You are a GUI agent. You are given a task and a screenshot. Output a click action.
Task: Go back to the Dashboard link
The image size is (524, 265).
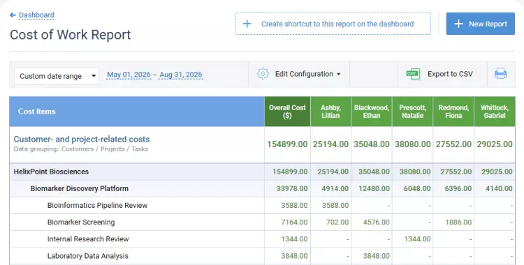(36, 15)
